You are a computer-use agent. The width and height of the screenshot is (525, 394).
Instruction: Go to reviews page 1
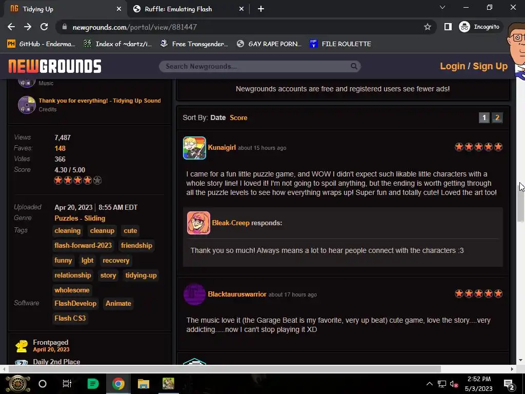pyautogui.click(x=484, y=117)
